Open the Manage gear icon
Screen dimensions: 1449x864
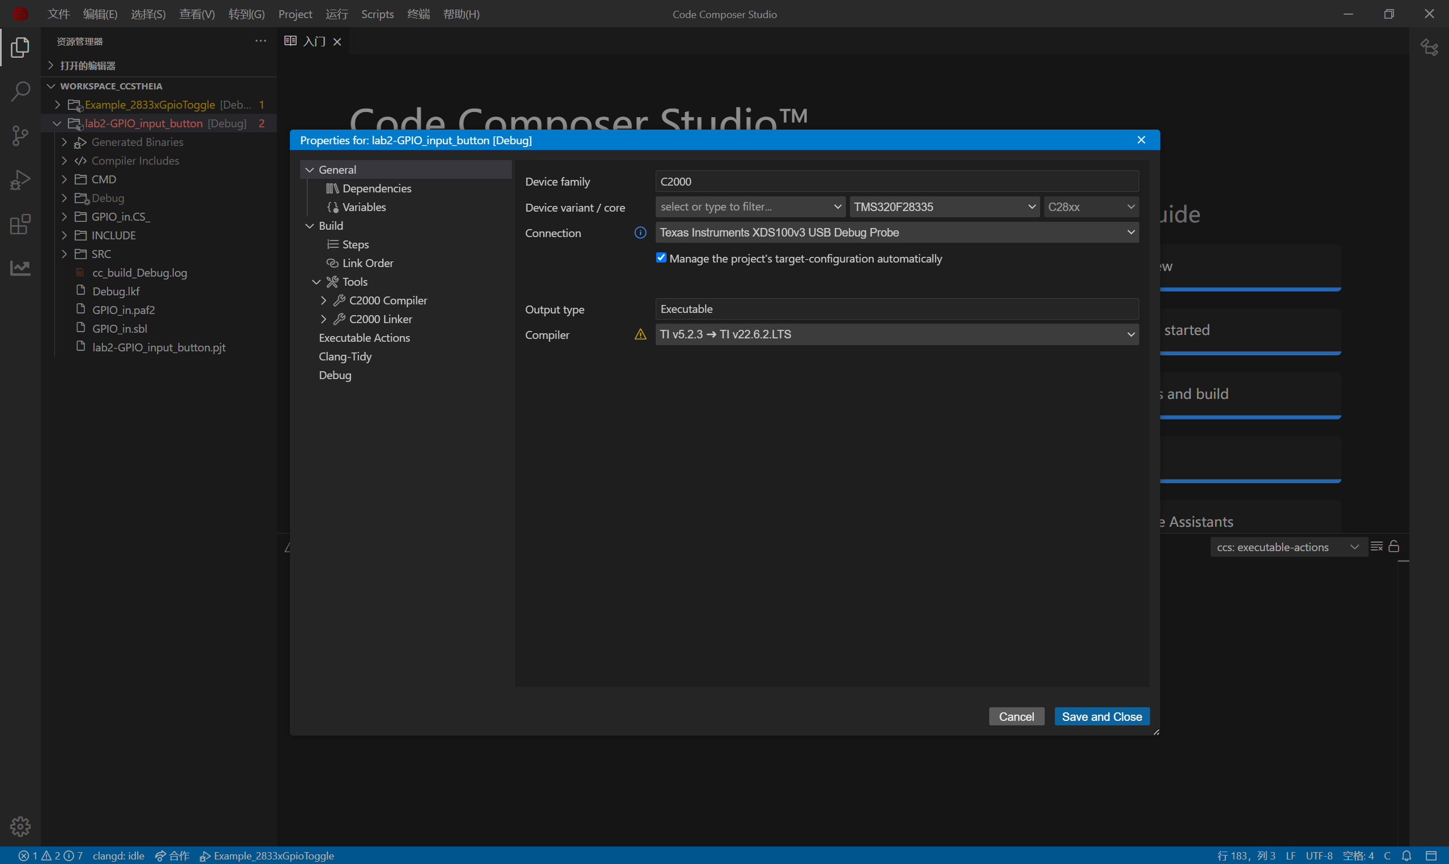click(x=20, y=826)
